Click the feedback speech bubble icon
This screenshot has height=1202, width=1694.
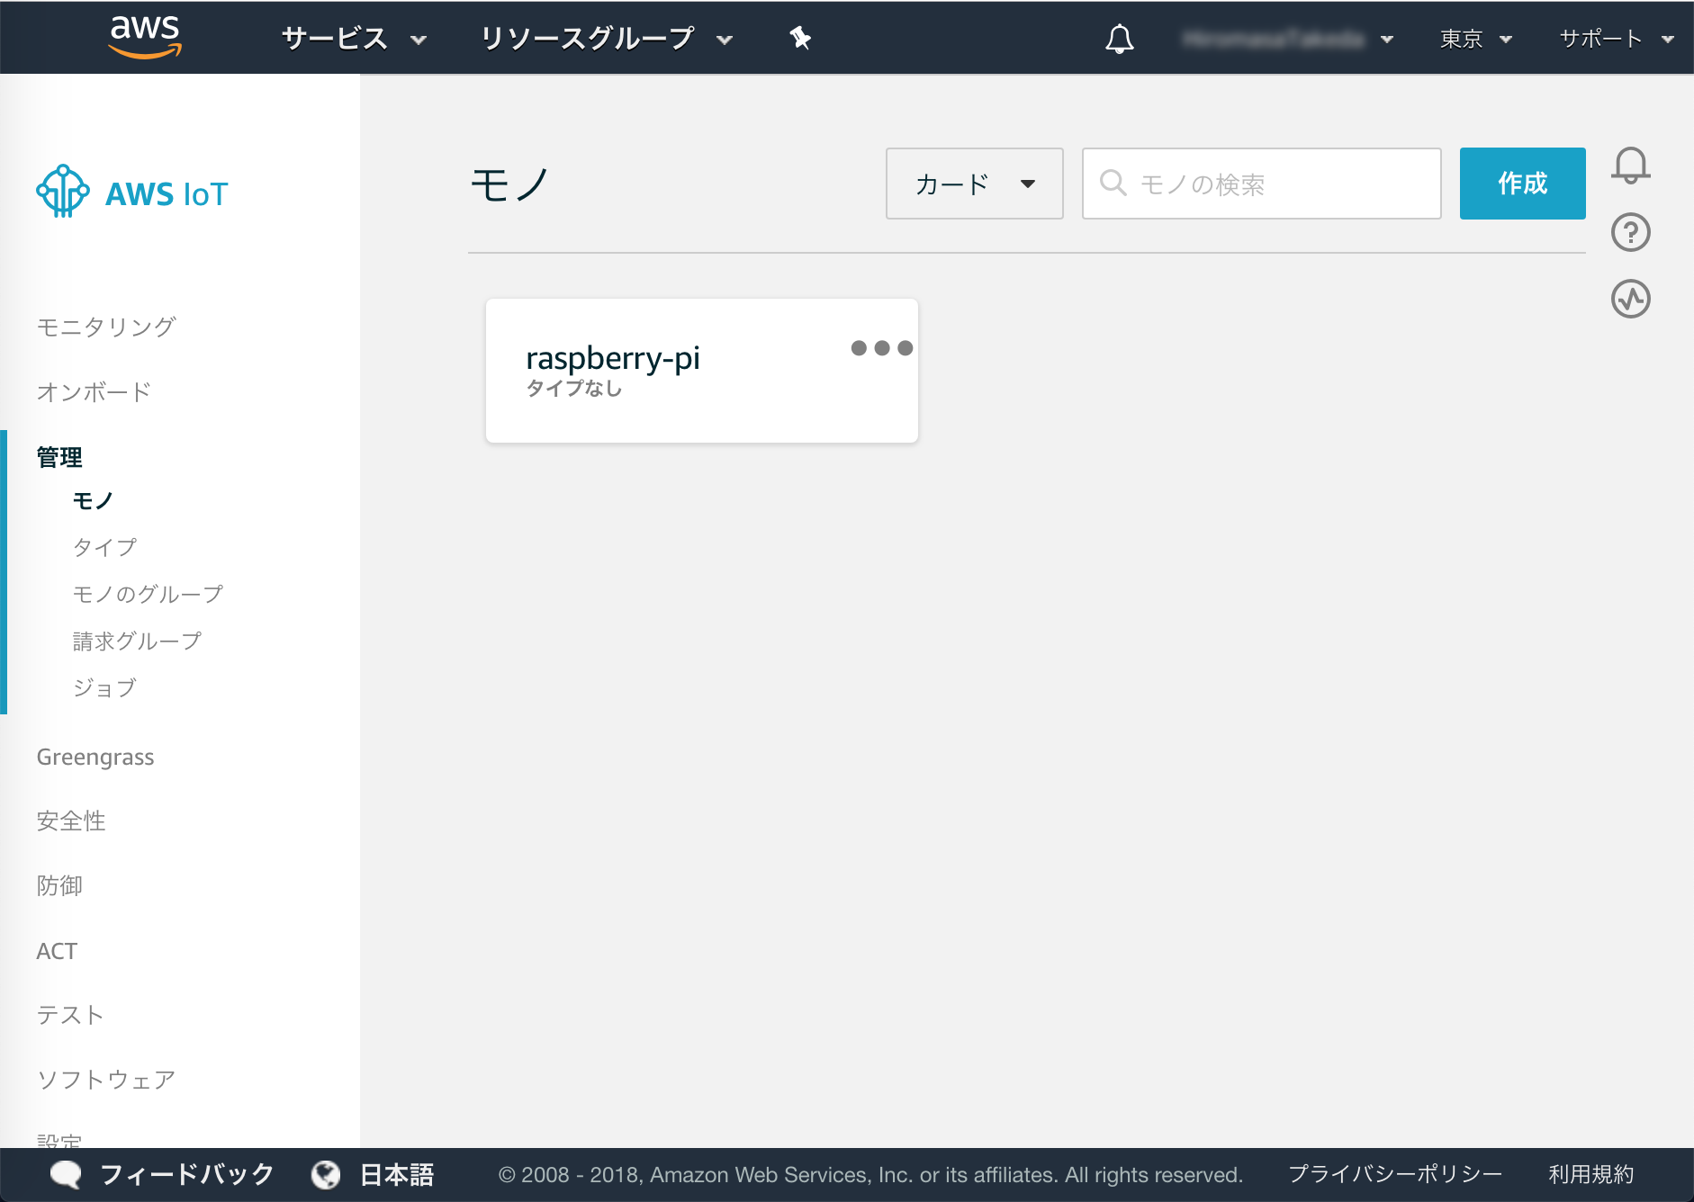66,1174
